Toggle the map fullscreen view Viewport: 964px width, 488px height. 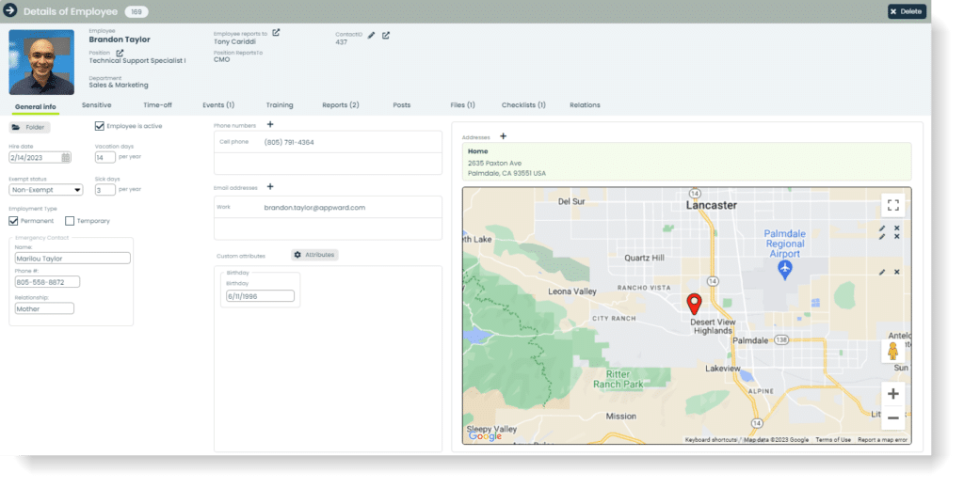892,205
